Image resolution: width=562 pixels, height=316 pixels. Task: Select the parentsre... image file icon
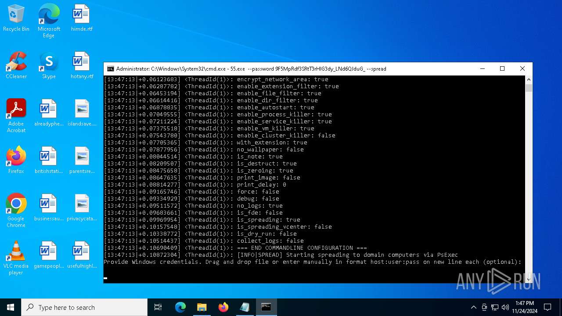coord(82,160)
